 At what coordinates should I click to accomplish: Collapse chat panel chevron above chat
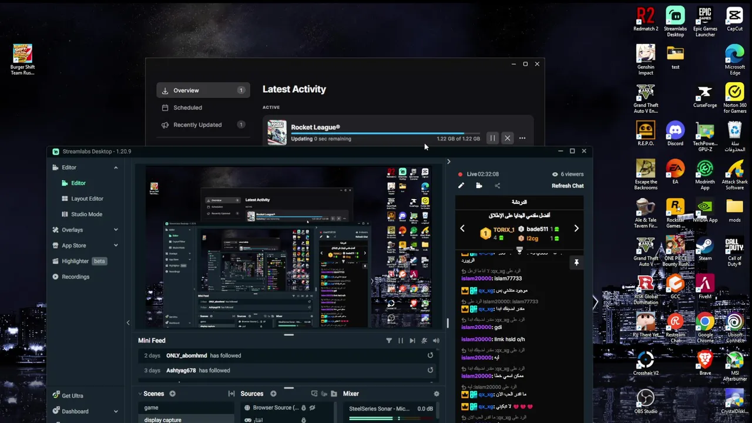[x=448, y=162]
